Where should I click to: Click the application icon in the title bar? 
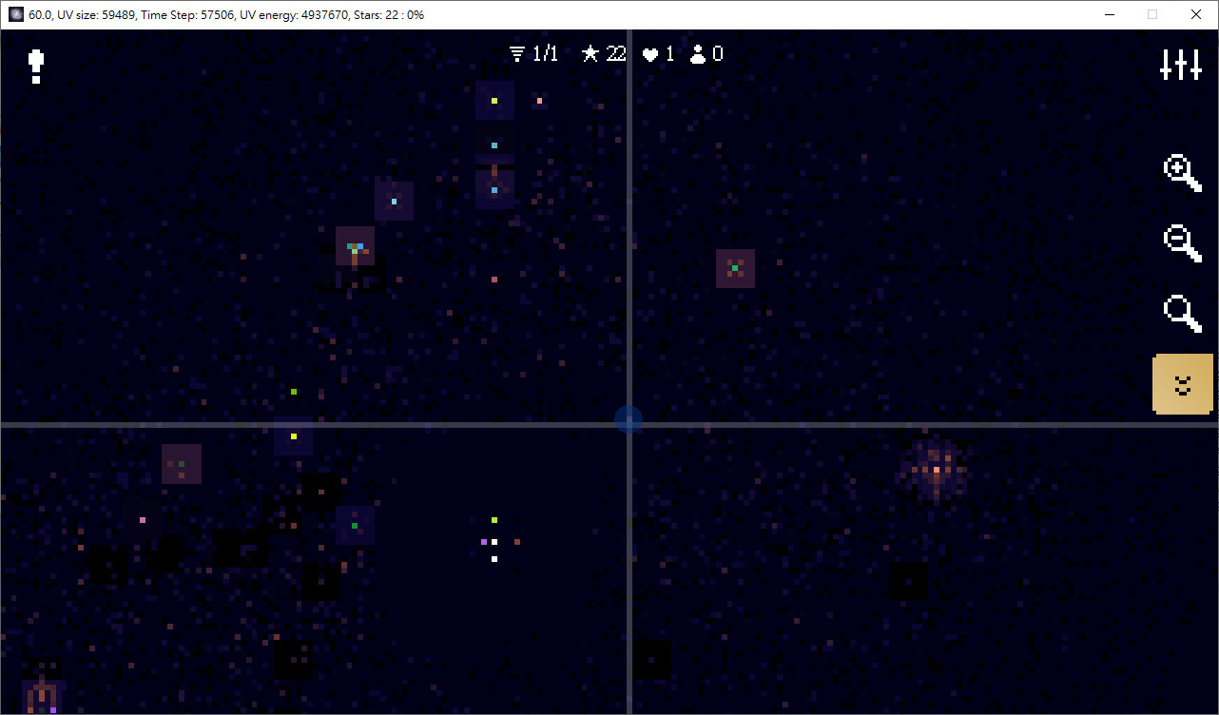click(16, 14)
